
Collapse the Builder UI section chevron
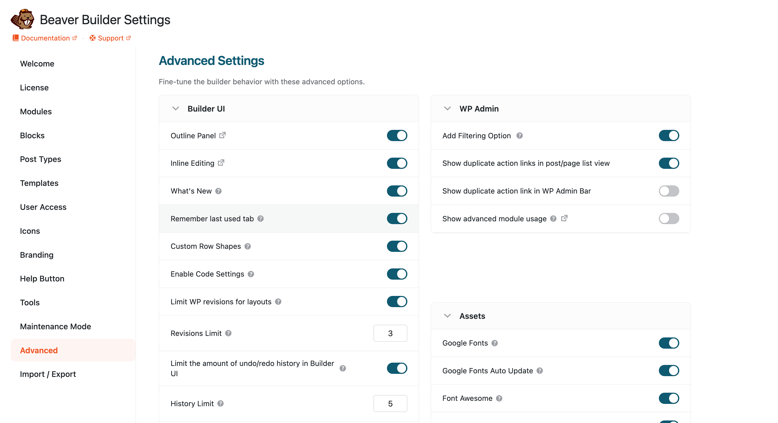click(175, 108)
